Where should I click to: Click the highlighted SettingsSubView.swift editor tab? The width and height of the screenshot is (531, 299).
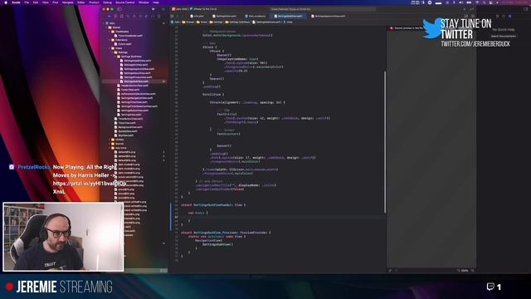tap(289, 16)
